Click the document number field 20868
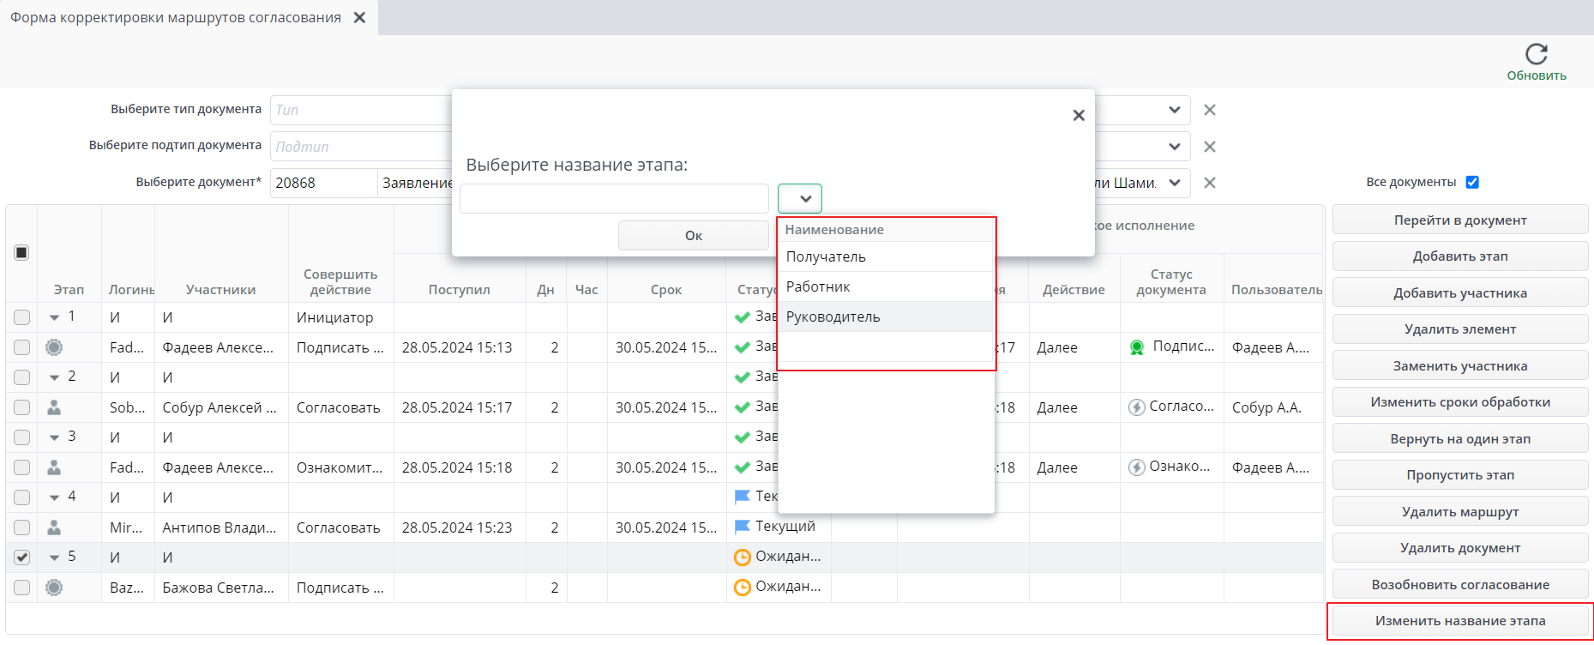1594x645 pixels. (324, 183)
